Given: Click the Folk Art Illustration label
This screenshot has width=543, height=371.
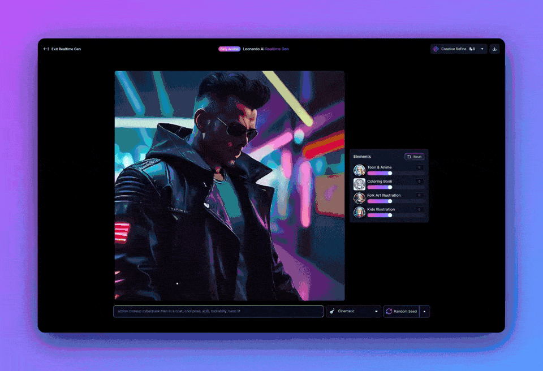Looking at the screenshot, I should [383, 195].
